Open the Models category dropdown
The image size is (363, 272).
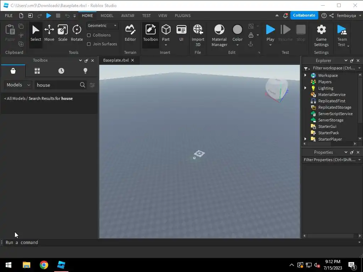[18, 85]
